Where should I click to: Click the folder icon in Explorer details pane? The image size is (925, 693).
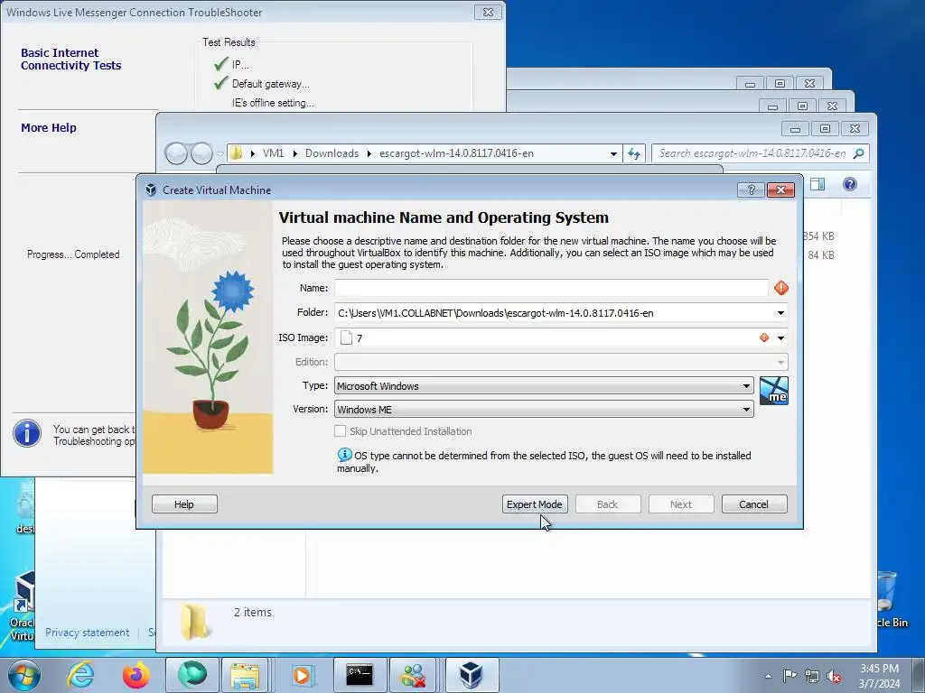point(194,623)
